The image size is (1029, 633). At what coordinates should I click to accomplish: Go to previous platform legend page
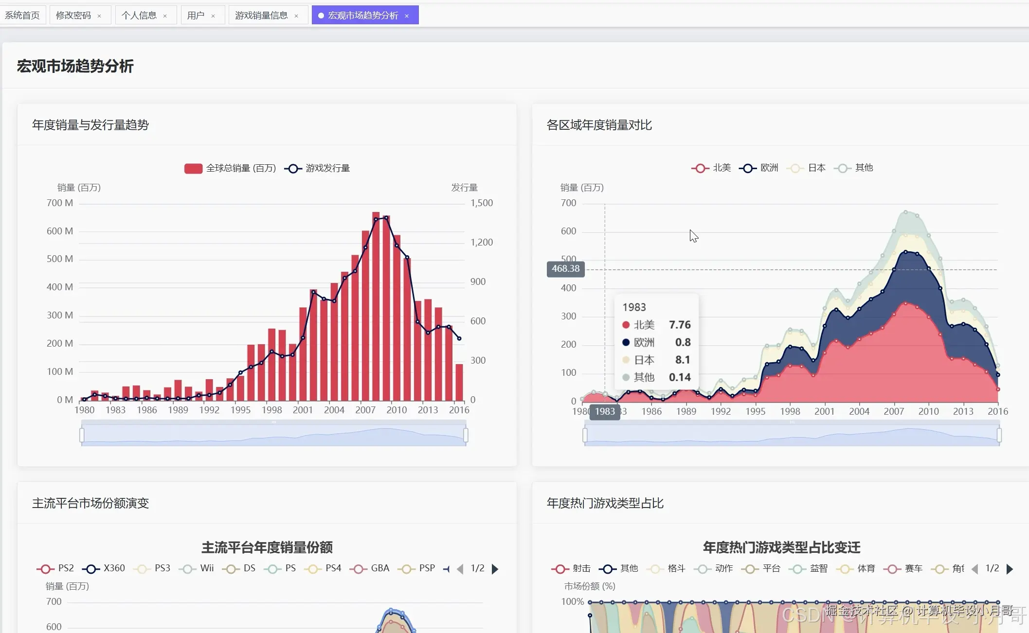tap(460, 569)
